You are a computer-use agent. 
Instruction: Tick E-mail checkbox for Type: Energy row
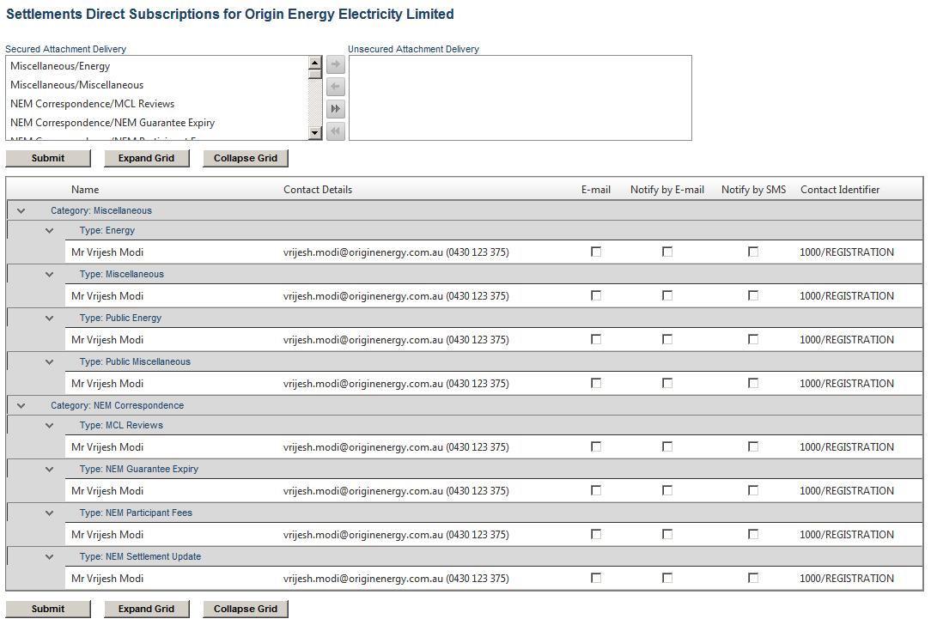click(596, 252)
